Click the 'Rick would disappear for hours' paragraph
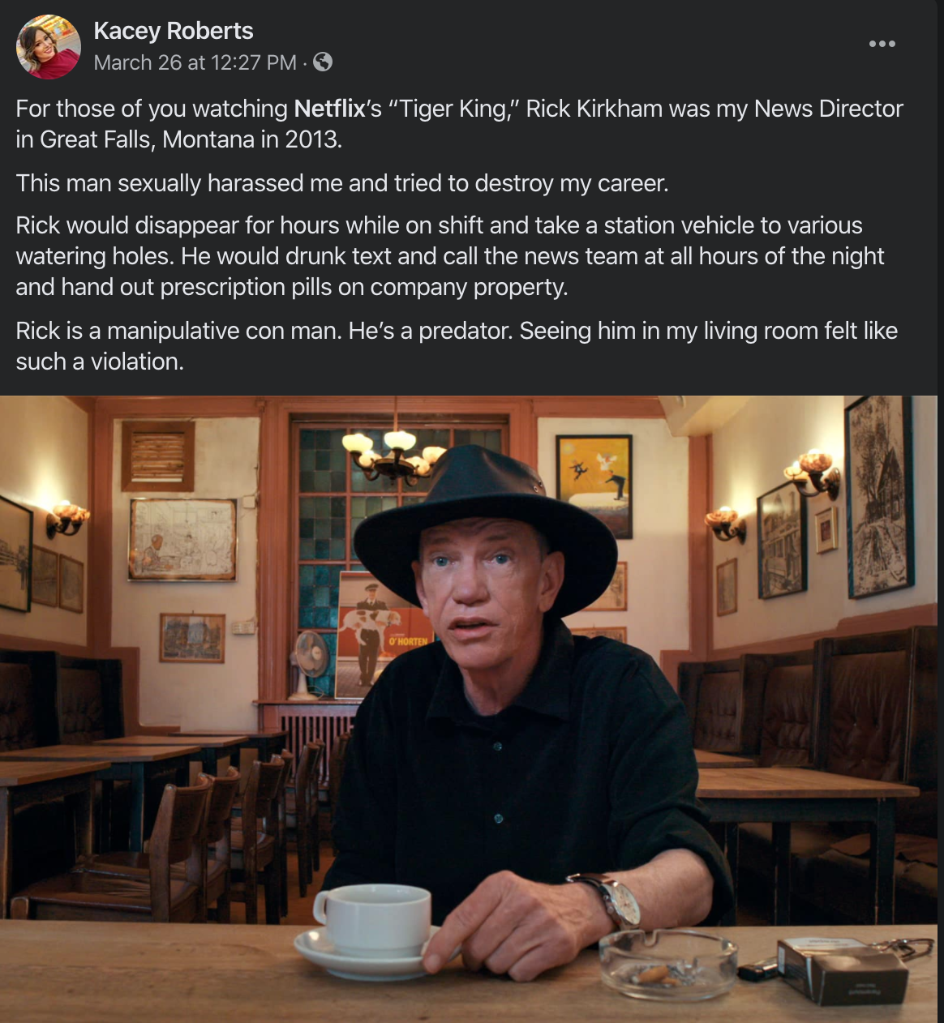Viewport: 944px width, 1023px height. pos(450,256)
